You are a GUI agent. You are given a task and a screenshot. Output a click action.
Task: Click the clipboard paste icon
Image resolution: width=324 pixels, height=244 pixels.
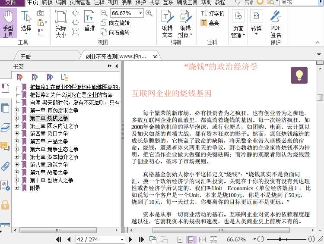pos(41,22)
